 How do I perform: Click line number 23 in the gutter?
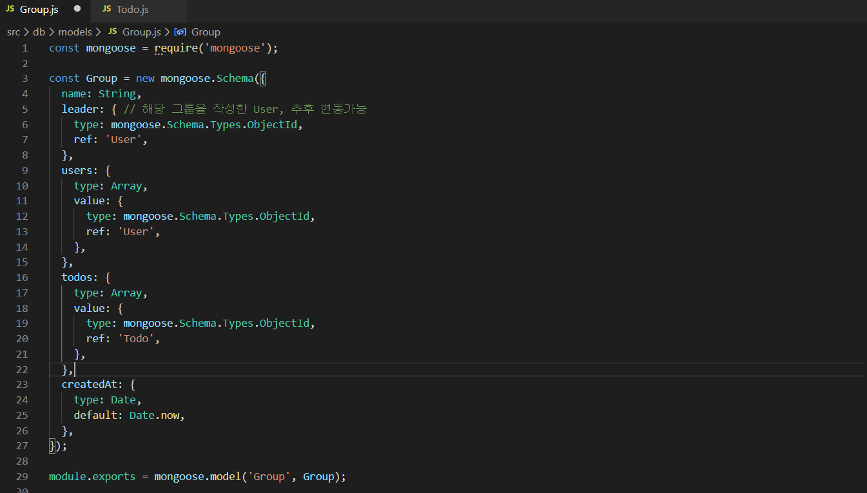(x=22, y=384)
